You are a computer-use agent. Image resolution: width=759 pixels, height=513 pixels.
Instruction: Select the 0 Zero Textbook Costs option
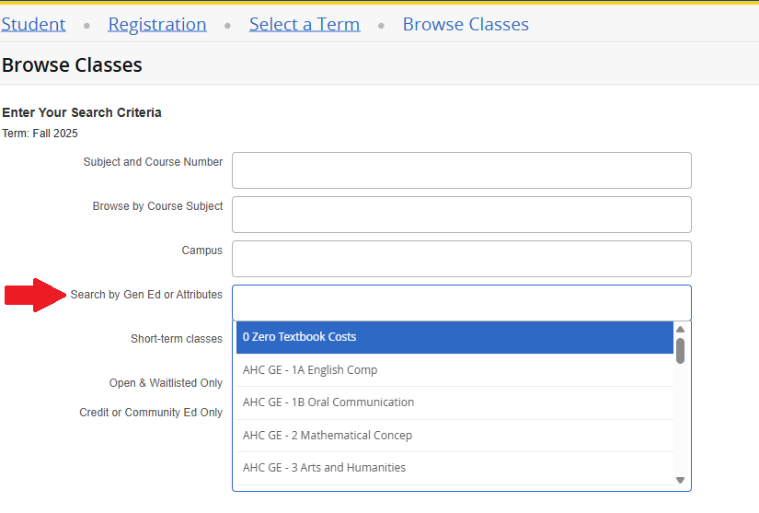pos(454,337)
